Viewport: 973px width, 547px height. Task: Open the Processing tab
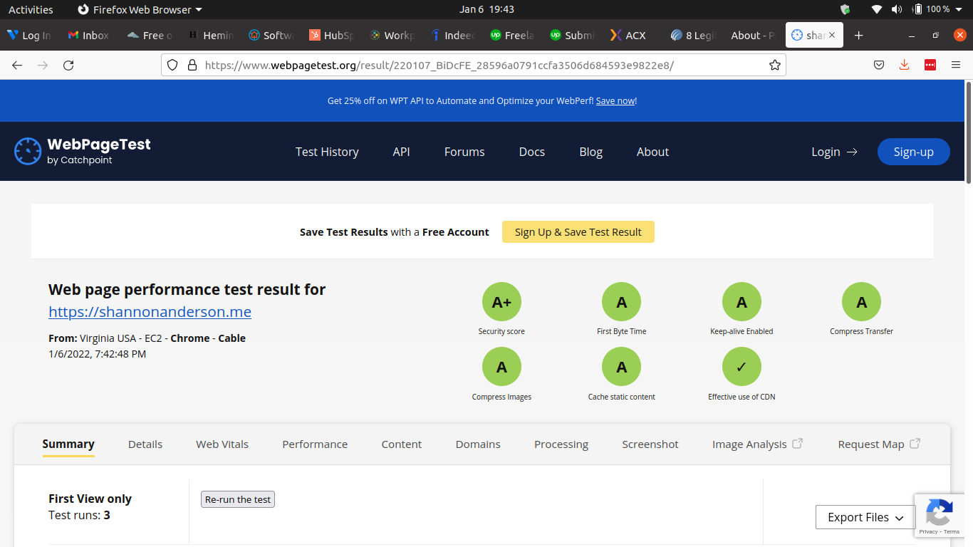pos(561,444)
